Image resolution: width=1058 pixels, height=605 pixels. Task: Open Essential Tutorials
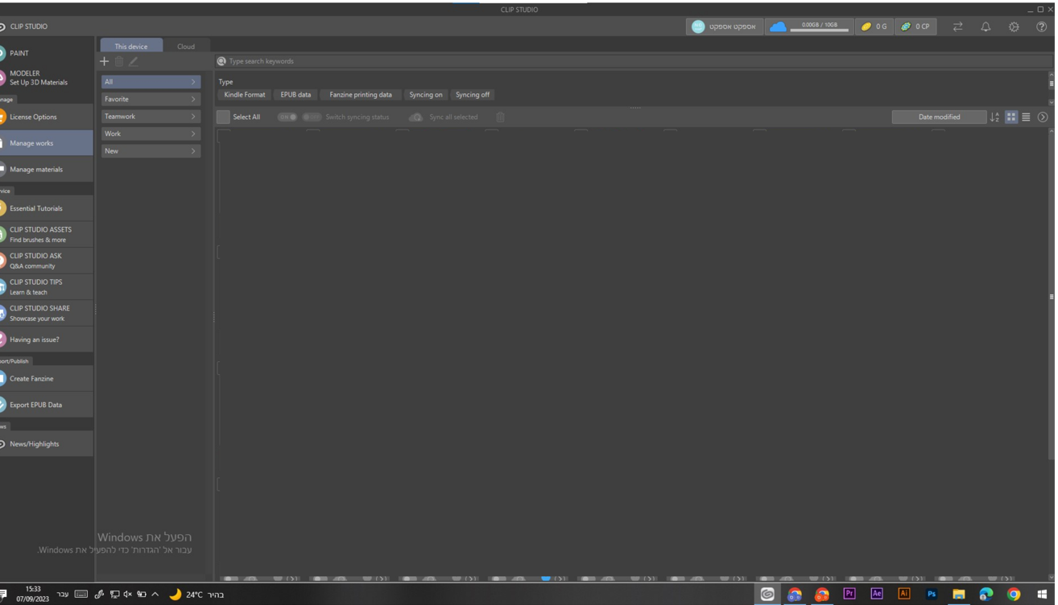(46, 208)
